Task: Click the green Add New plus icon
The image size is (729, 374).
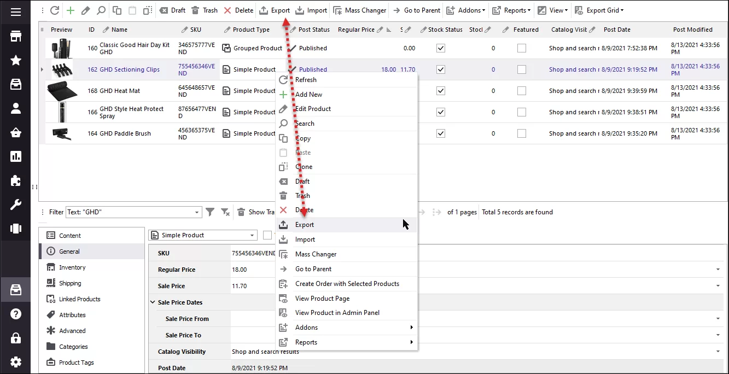Action: pos(69,10)
